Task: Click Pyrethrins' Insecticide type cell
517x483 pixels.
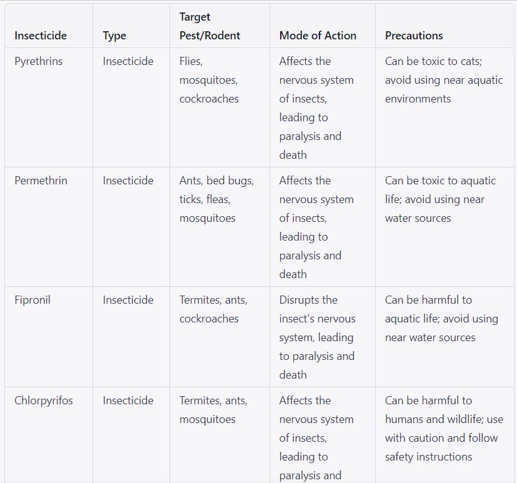Action: click(128, 61)
